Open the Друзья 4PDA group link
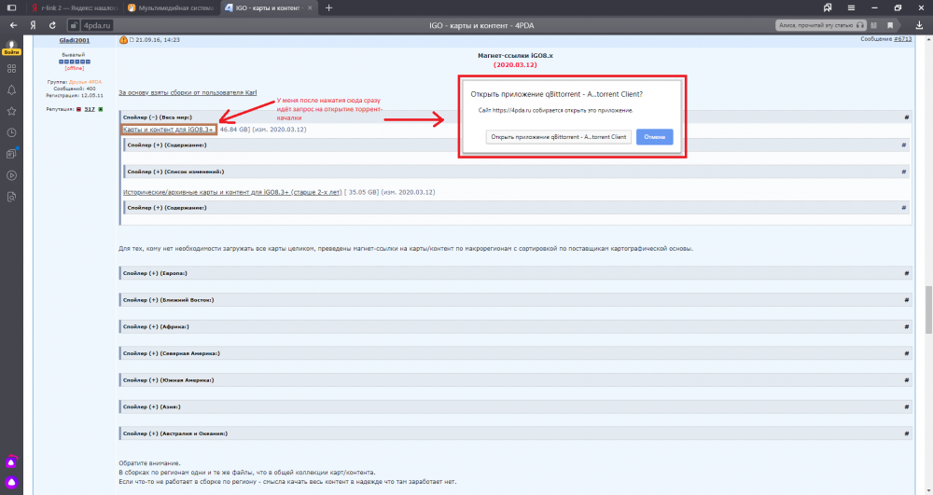Viewport: 933px width, 495px height. tap(85, 82)
